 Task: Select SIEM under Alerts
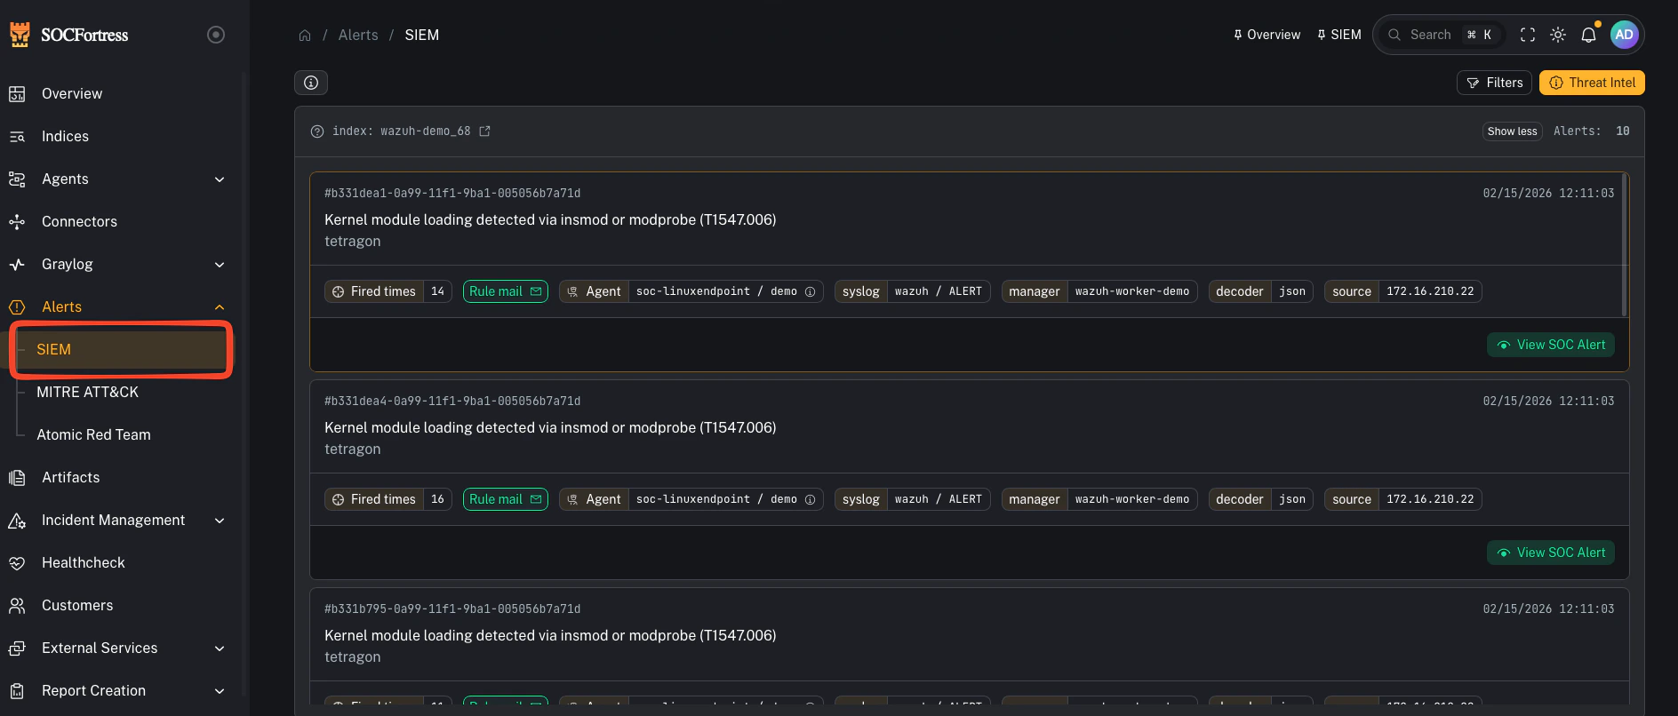tap(122, 349)
